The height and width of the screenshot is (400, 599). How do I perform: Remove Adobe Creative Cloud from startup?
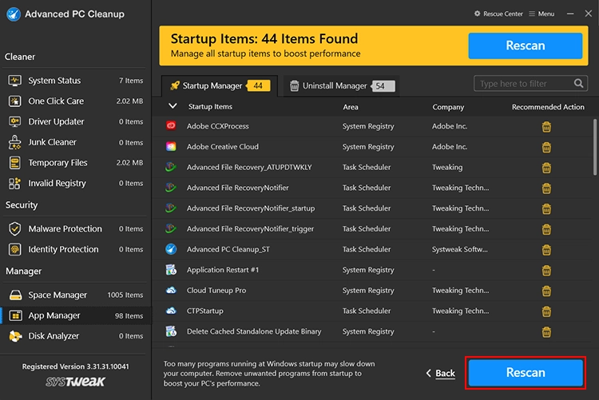click(x=546, y=147)
